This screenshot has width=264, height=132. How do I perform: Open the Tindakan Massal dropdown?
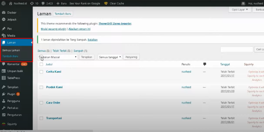pyautogui.click(x=58, y=57)
